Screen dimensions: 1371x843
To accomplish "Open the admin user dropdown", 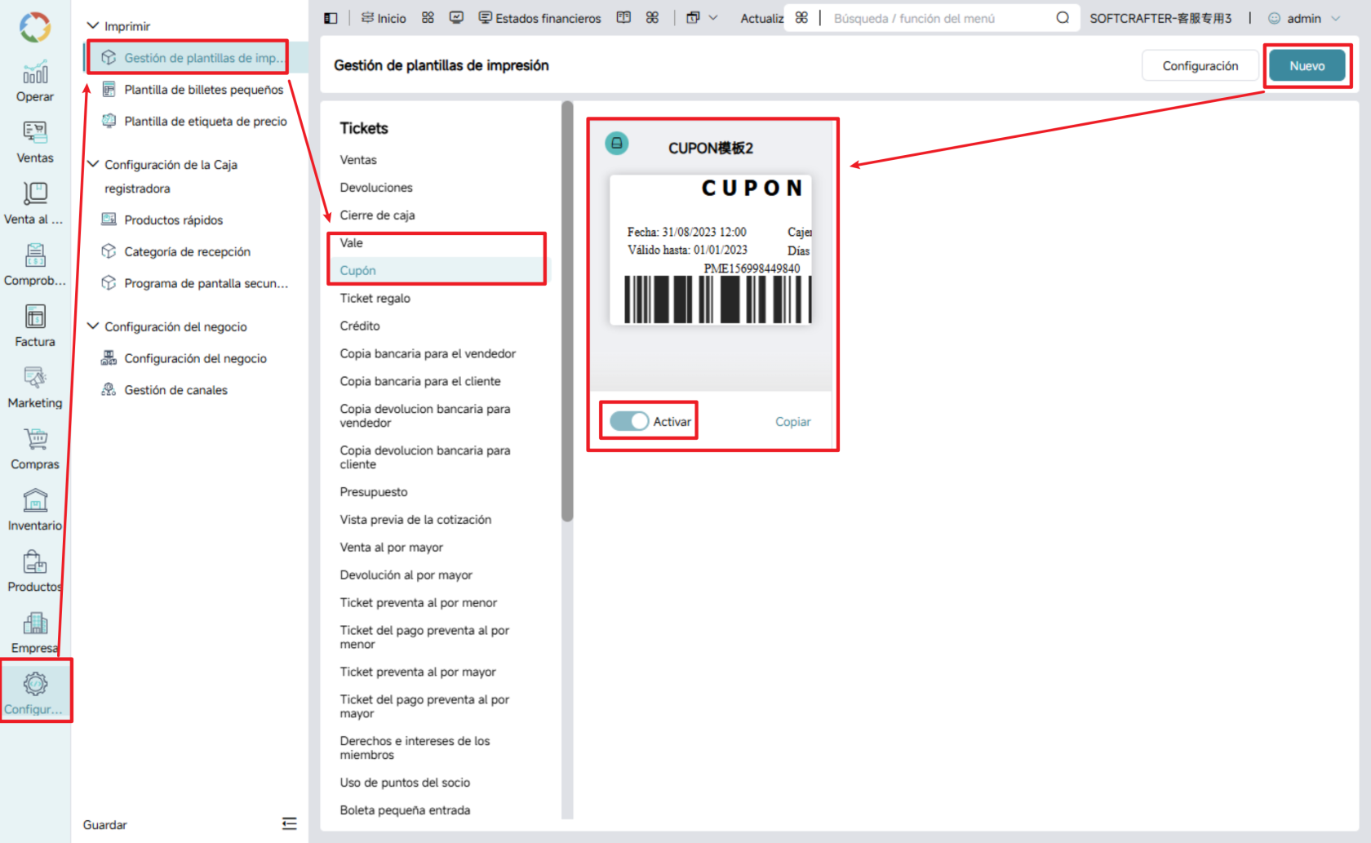I will click(x=1304, y=18).
